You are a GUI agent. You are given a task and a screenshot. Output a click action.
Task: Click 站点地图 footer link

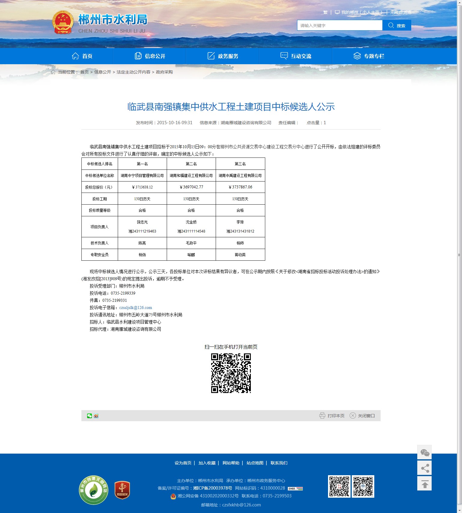pyautogui.click(x=255, y=463)
